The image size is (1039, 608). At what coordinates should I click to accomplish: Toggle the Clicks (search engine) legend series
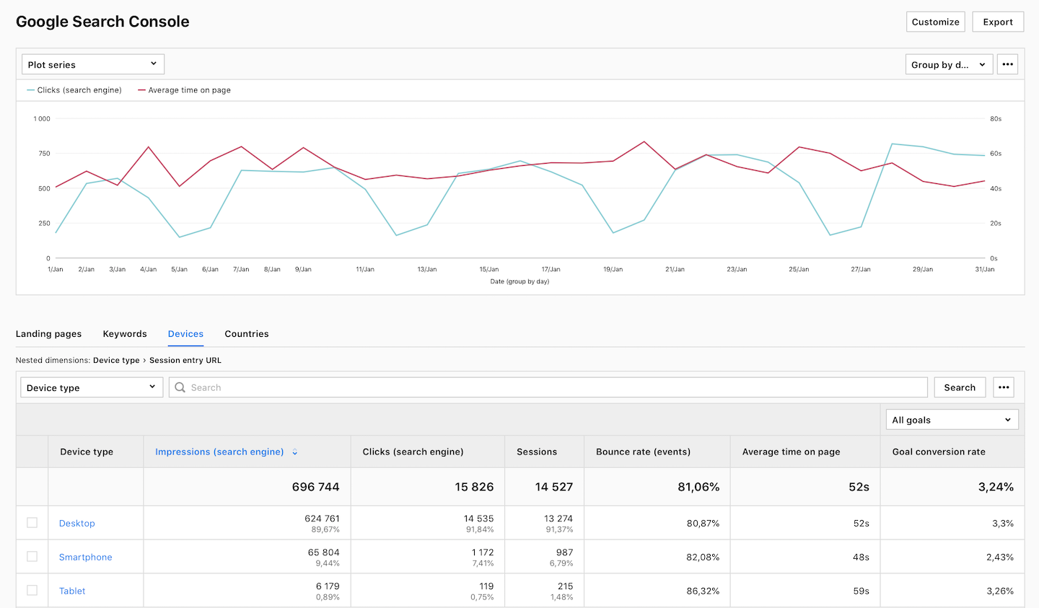[x=74, y=90]
